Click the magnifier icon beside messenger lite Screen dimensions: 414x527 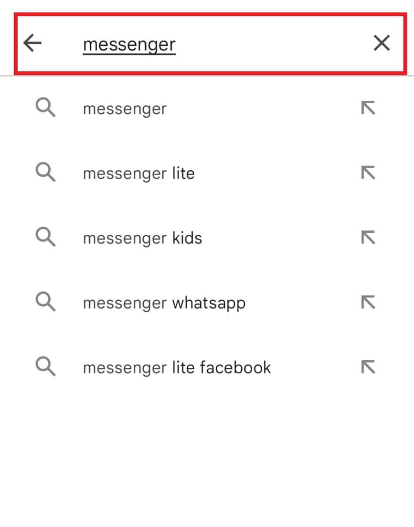[x=45, y=173]
